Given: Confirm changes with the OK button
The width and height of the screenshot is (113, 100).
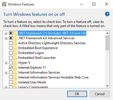Looking at the screenshot, I should point(77,94).
